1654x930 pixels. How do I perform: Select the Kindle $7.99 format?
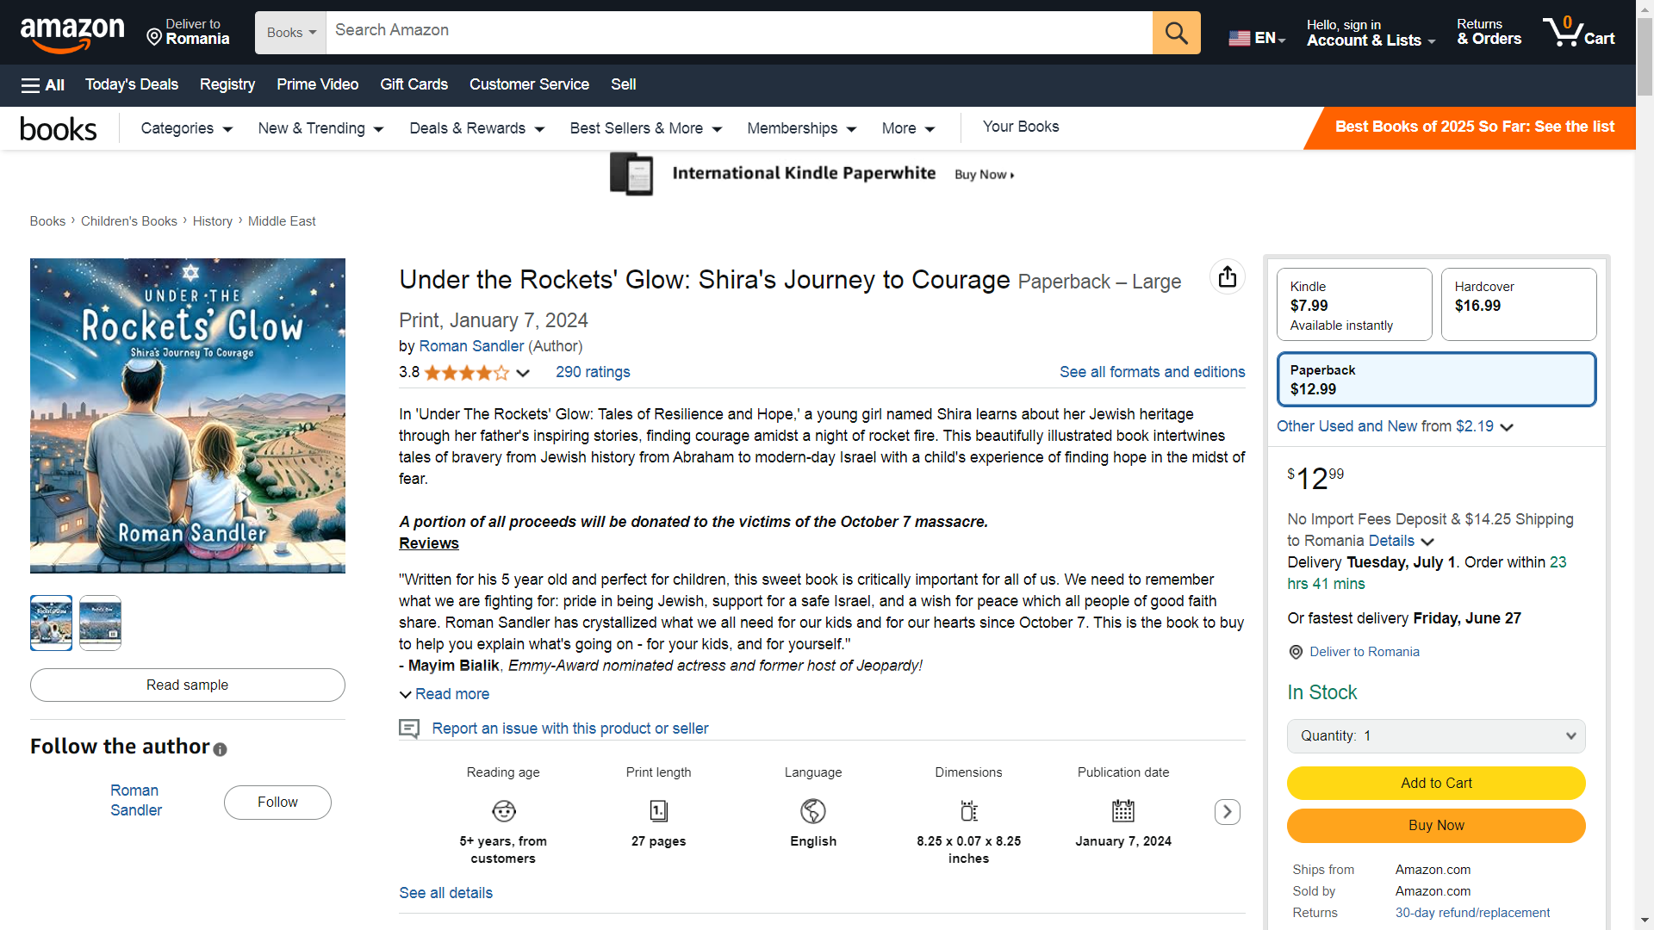[x=1354, y=305]
